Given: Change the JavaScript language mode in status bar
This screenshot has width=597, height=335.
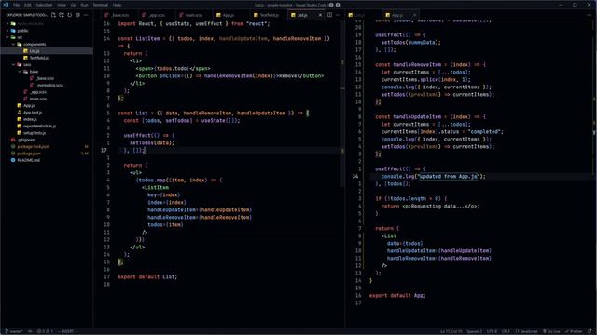Looking at the screenshot, I should pyautogui.click(x=526, y=331).
